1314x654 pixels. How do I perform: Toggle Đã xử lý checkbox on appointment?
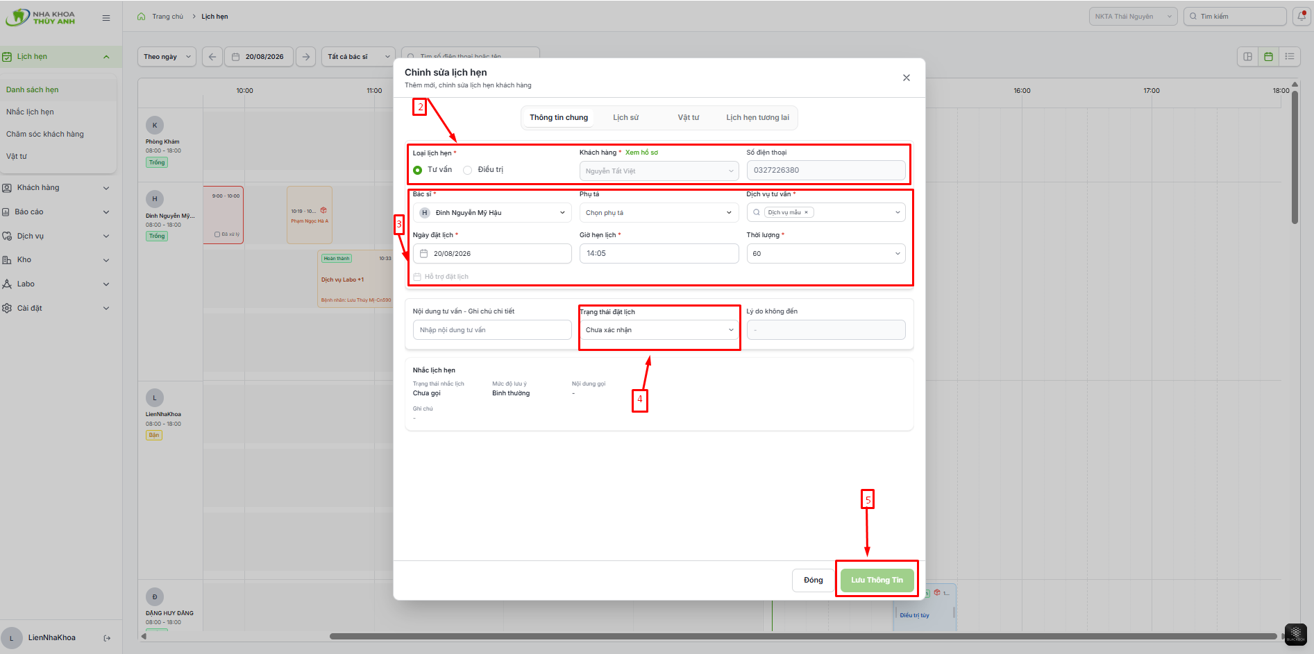pos(217,234)
